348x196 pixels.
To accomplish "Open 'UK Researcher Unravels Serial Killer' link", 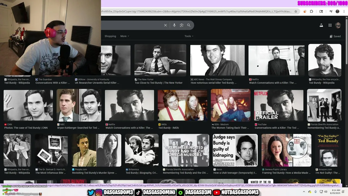I will click(x=97, y=83).
